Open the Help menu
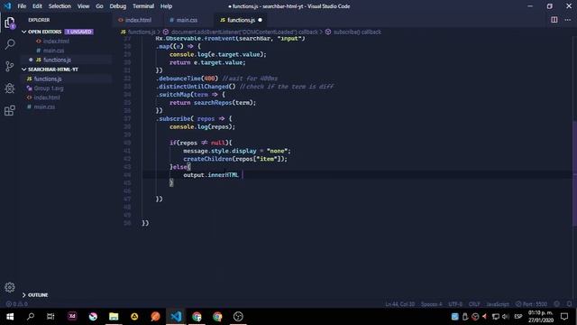The height and width of the screenshot is (325, 577). click(166, 6)
